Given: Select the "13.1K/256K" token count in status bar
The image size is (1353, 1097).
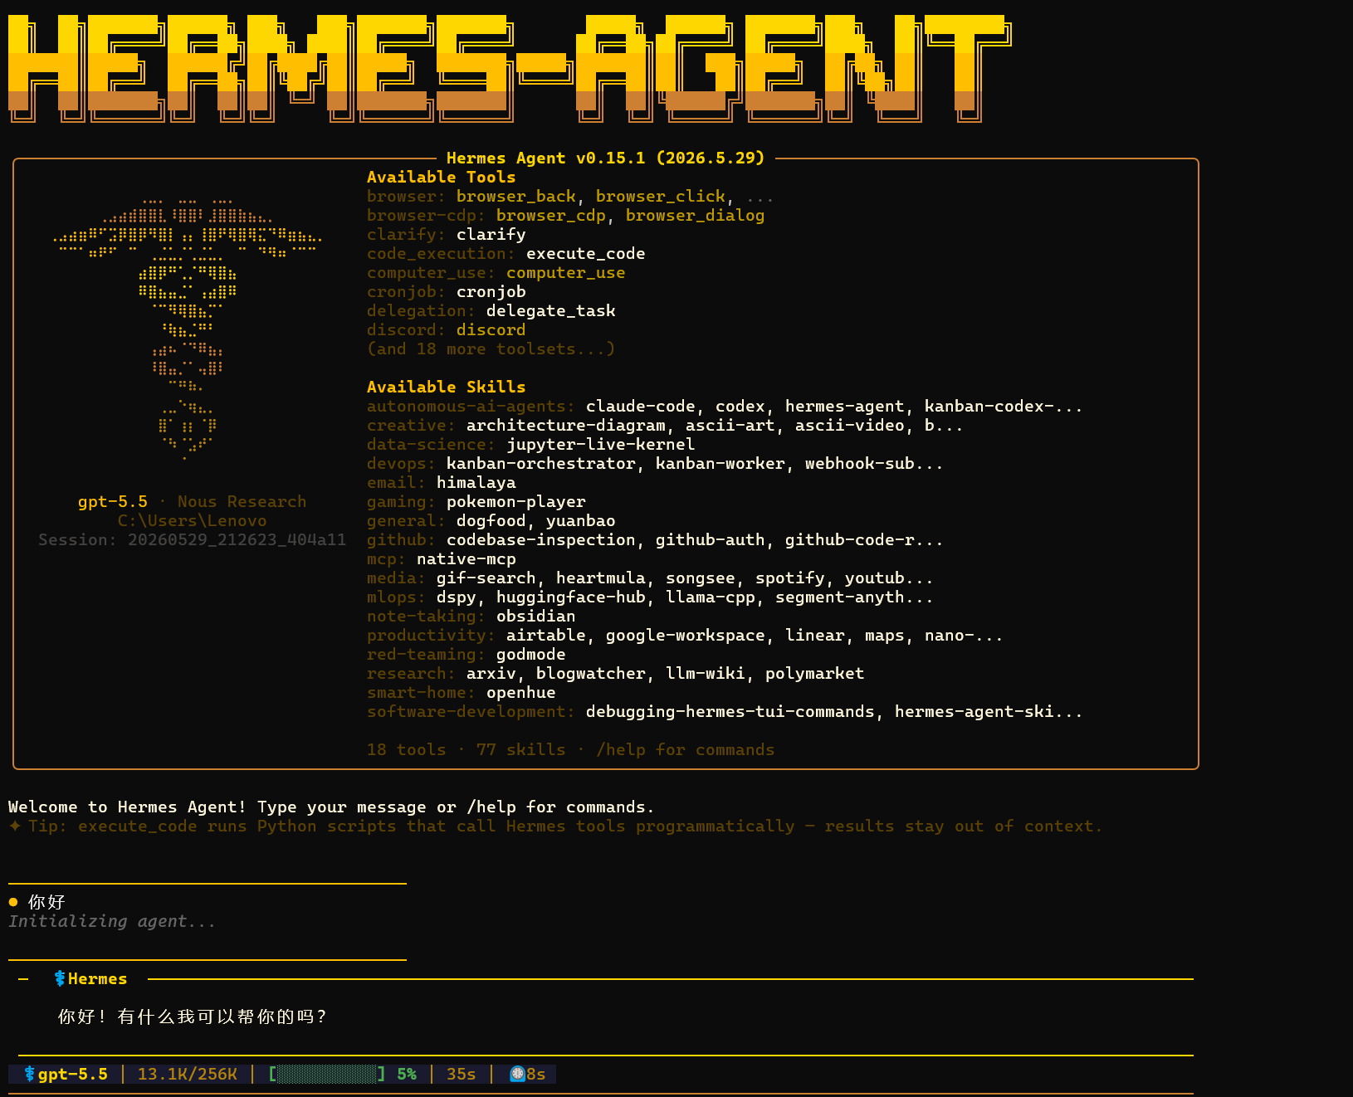Looking at the screenshot, I should tap(188, 1075).
